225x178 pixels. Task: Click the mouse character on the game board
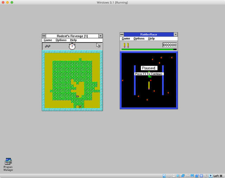click(x=77, y=96)
